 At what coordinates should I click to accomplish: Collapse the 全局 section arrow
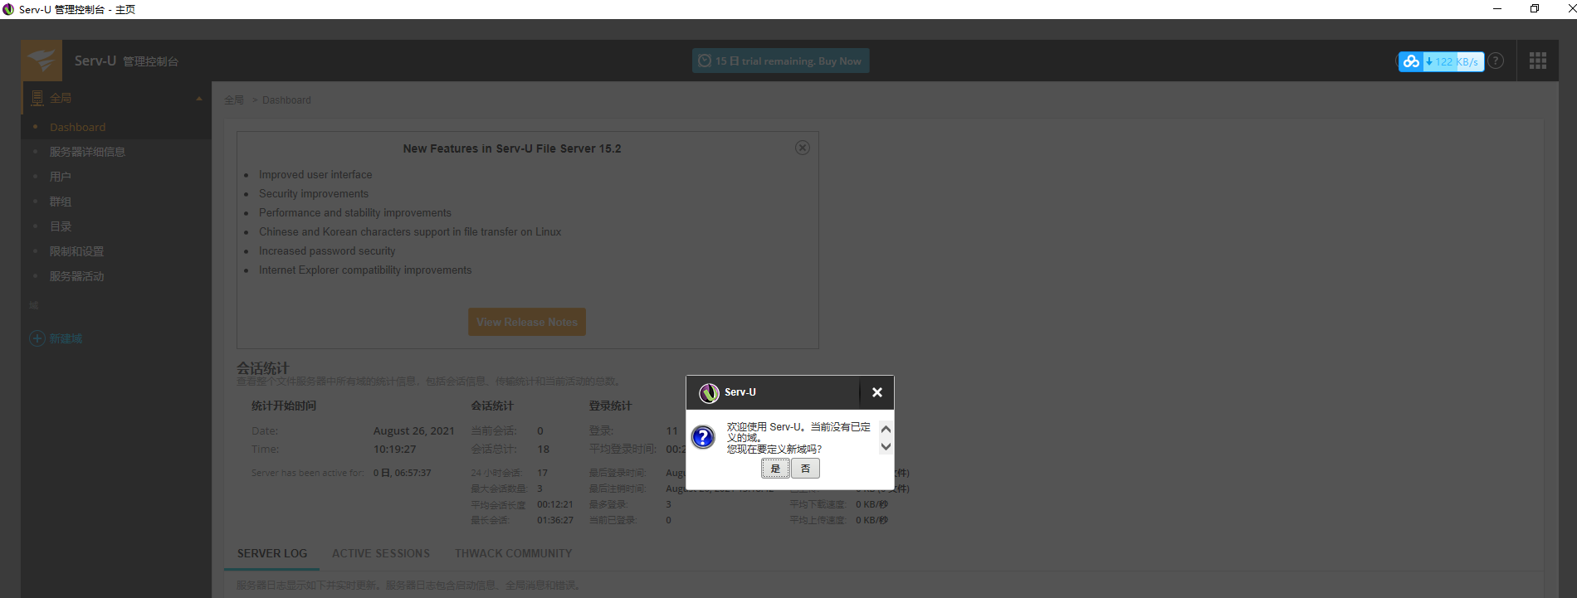click(x=199, y=99)
